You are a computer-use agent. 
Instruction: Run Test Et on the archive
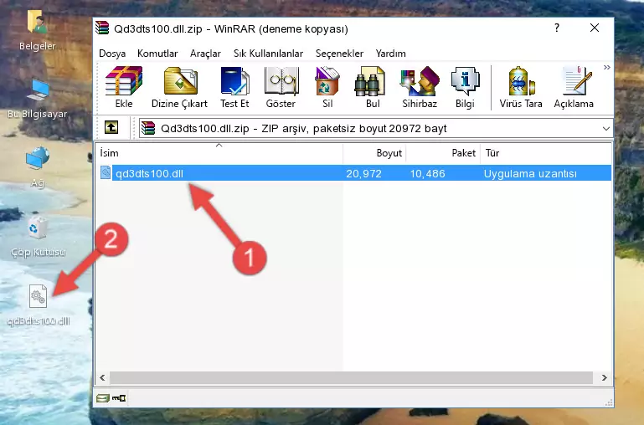(x=234, y=87)
